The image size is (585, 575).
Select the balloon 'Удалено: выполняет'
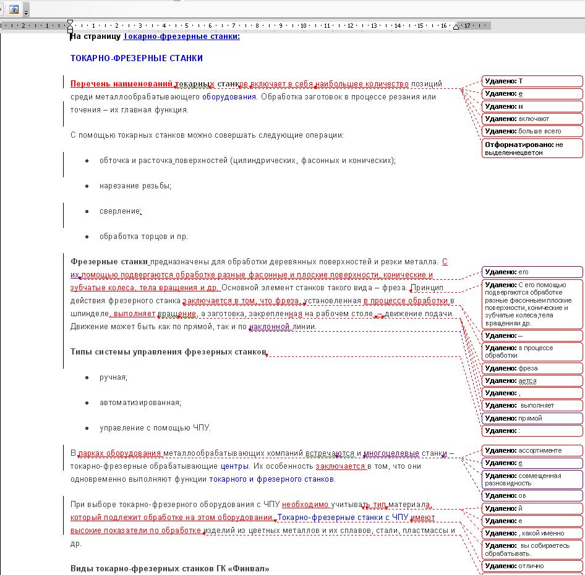pos(532,405)
